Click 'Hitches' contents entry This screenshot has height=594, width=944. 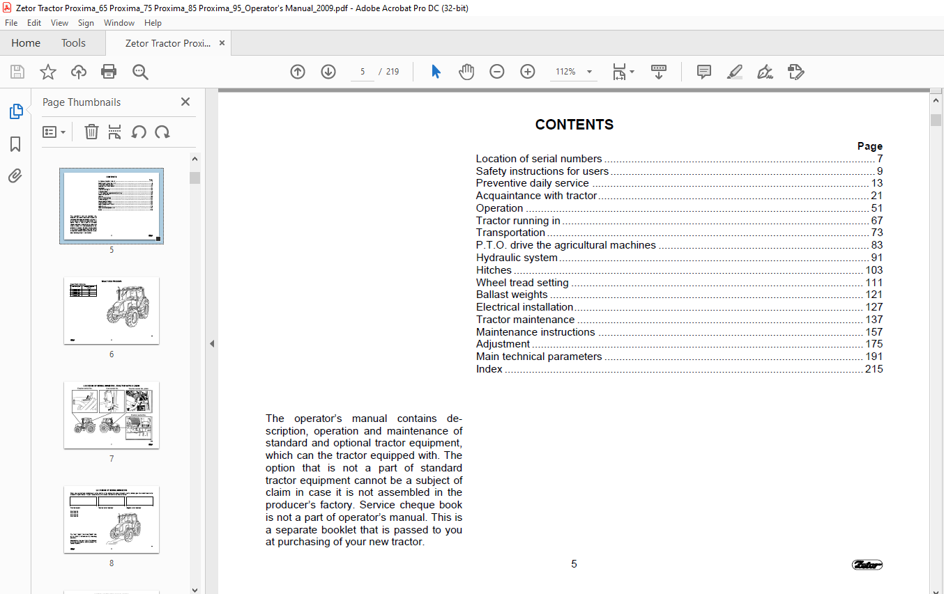pos(494,270)
